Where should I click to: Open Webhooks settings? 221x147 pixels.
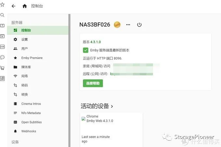(38, 131)
